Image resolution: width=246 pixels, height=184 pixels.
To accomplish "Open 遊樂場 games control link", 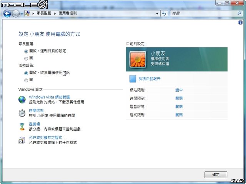I will coord(35,124).
